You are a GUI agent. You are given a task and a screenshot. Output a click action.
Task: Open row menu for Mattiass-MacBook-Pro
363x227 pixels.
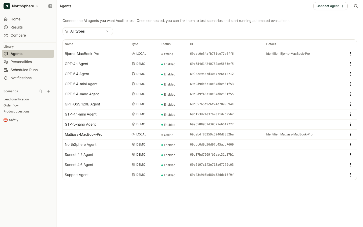350,134
